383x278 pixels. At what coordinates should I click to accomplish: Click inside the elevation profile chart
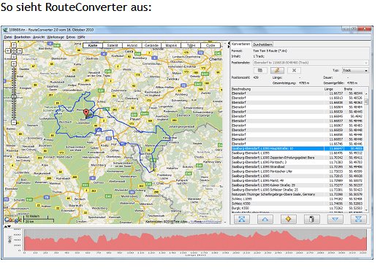[x=195, y=240]
